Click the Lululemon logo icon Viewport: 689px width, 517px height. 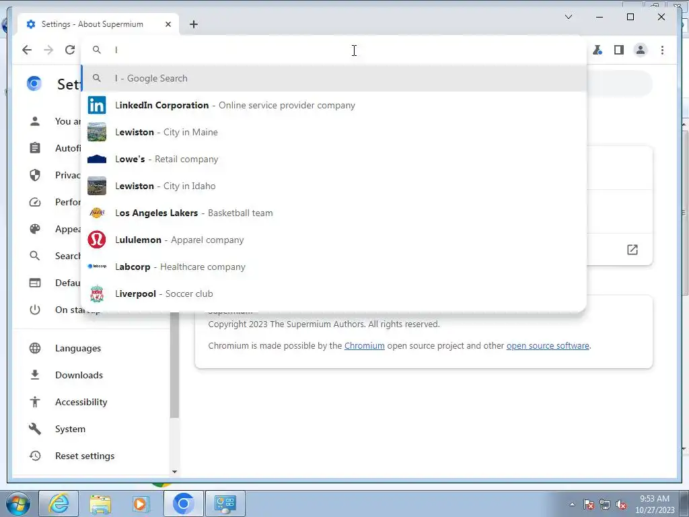click(x=97, y=240)
